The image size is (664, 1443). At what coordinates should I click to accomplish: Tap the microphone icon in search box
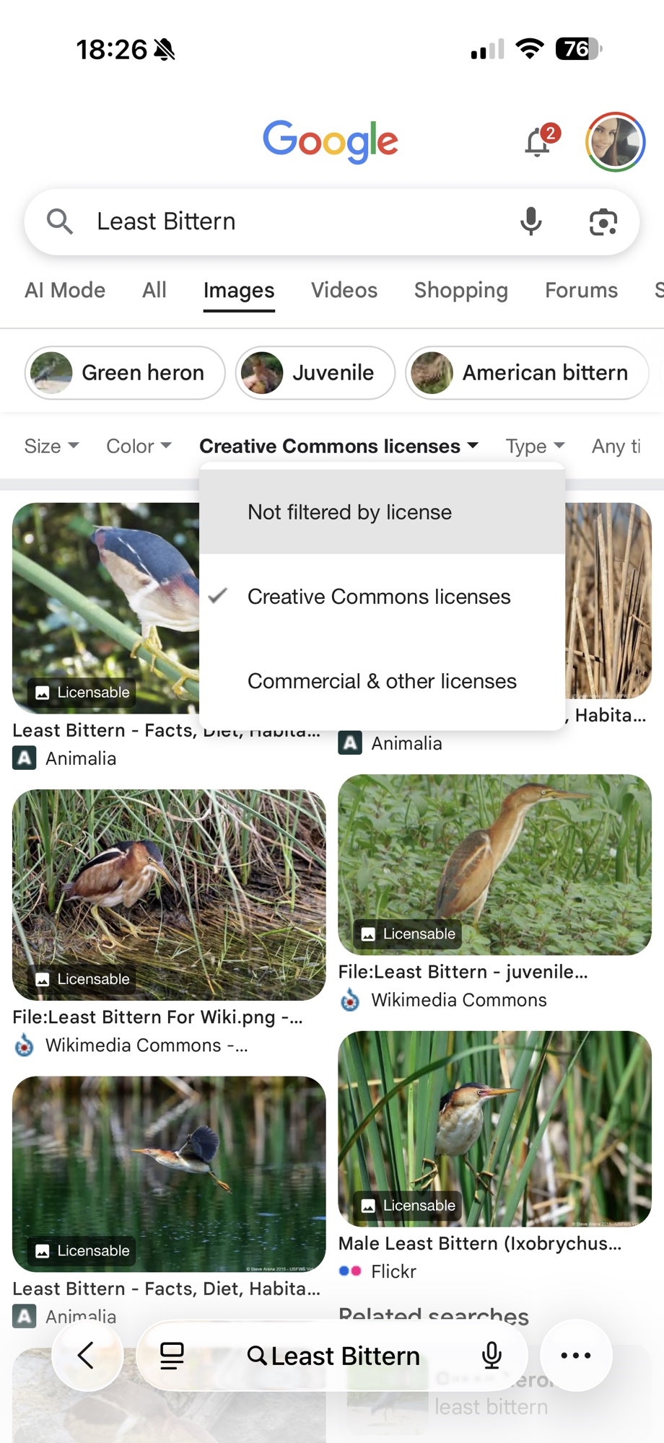[530, 222]
